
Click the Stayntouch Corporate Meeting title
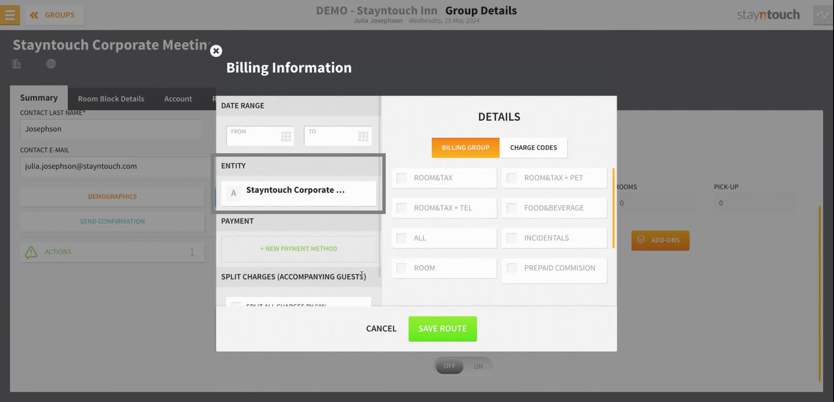click(111, 45)
